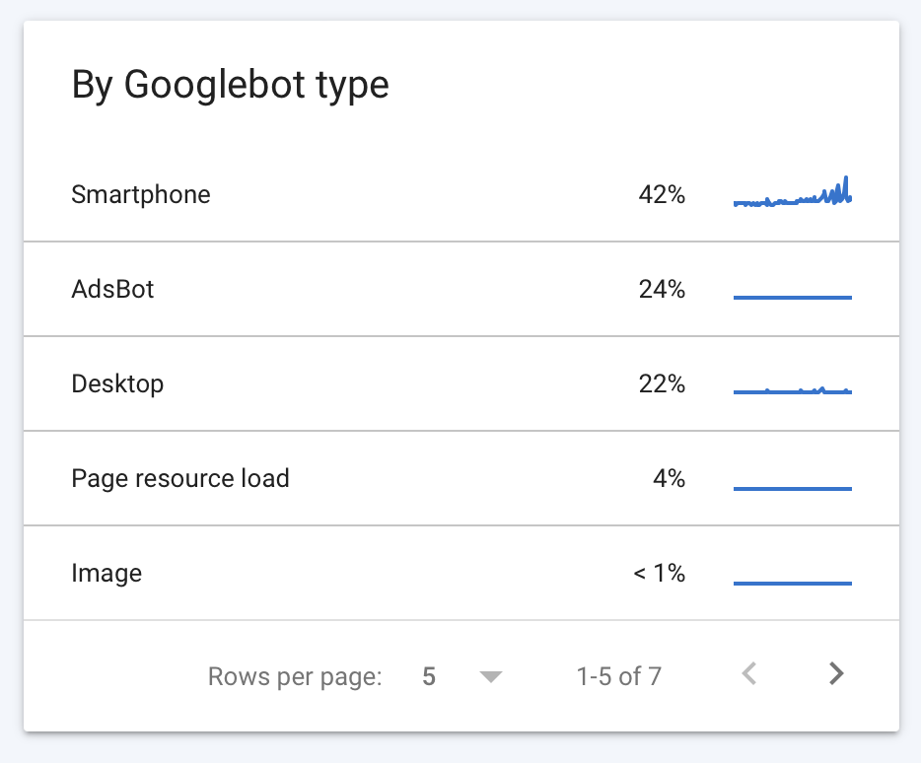View the Page resource load sparkline
Screen dimensions: 921x763
(x=793, y=488)
